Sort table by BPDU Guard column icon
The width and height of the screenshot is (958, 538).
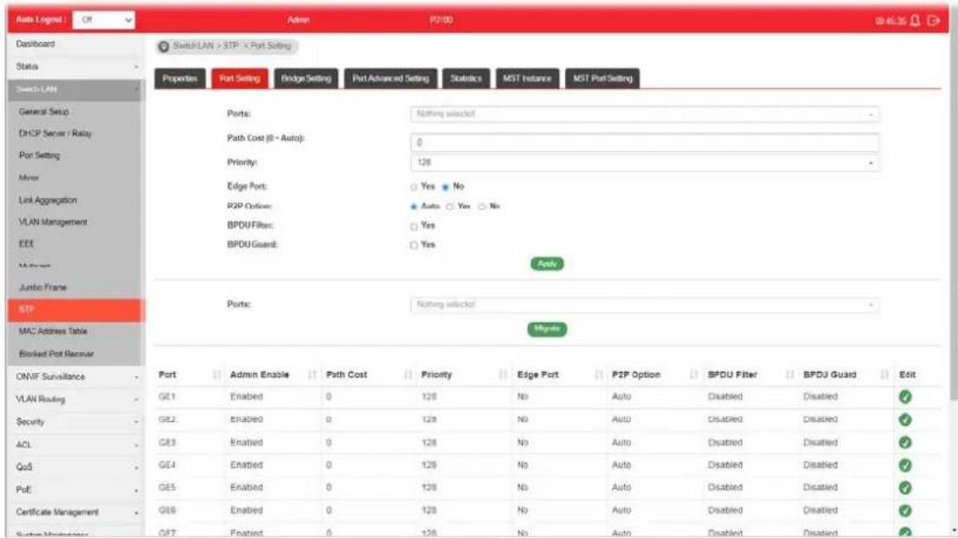(884, 374)
